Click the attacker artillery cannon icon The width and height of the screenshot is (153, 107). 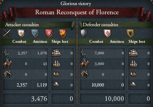7,74
